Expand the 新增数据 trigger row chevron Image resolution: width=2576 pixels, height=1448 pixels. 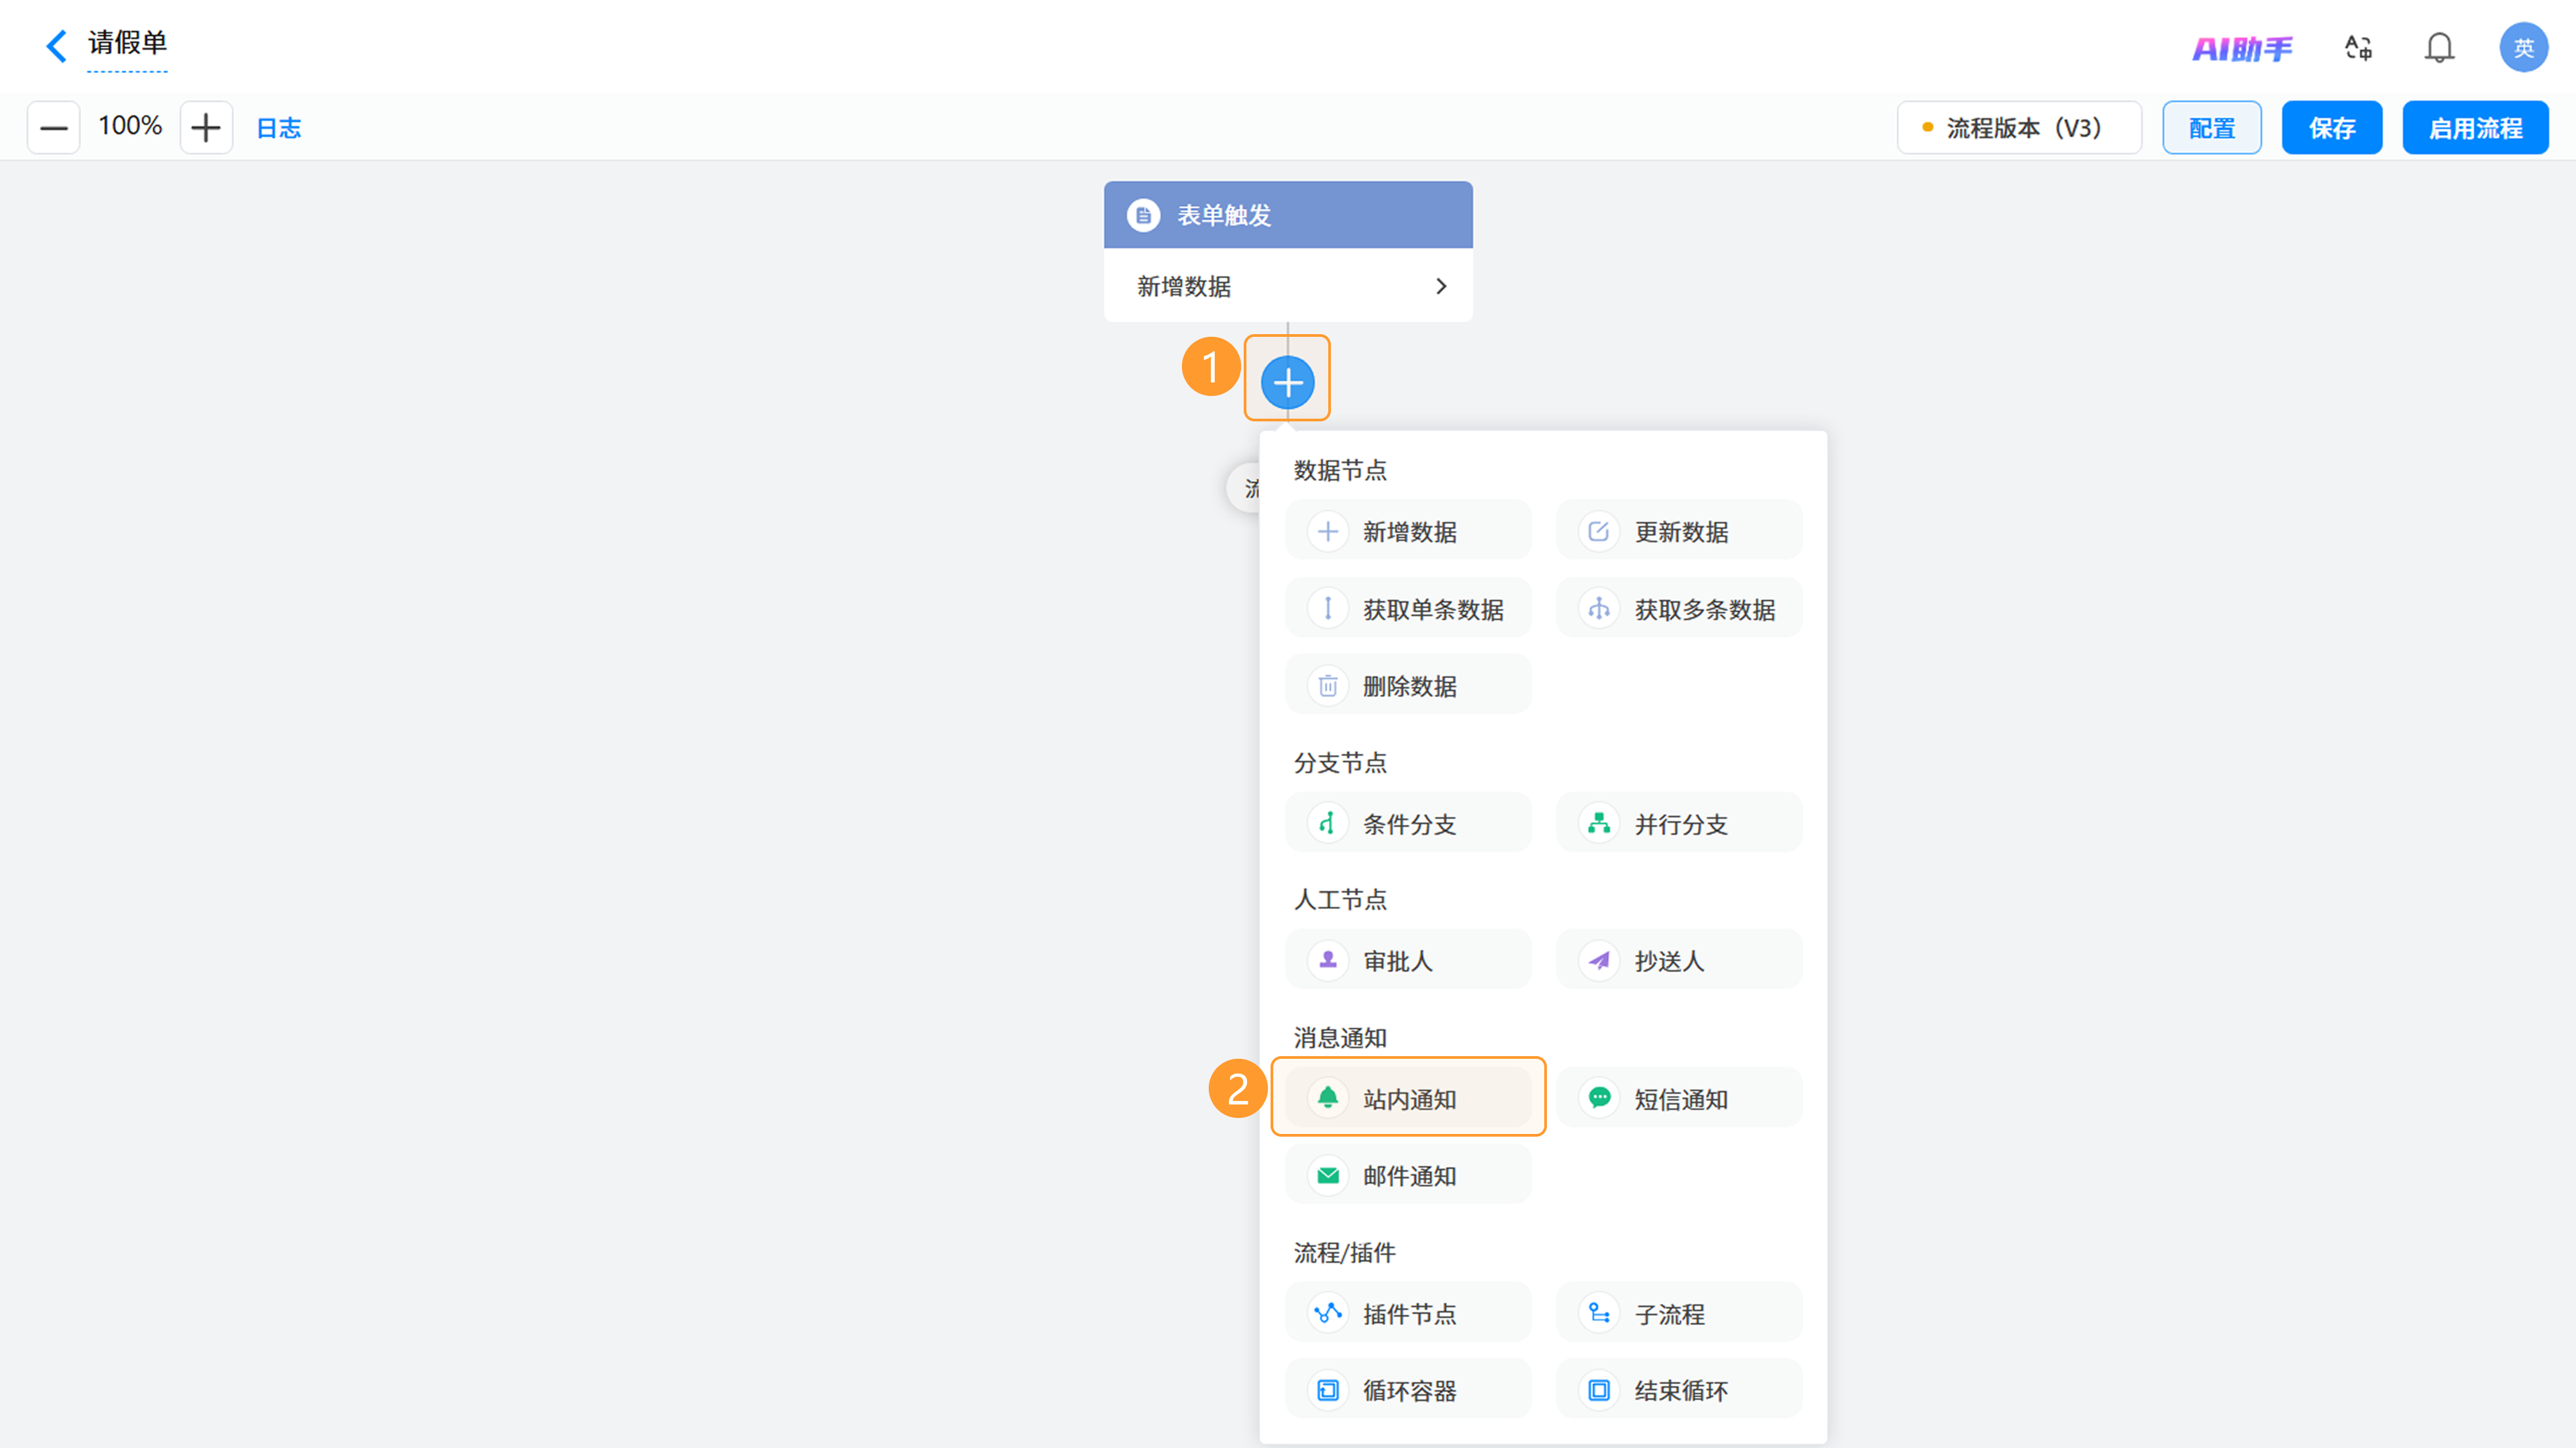(1441, 286)
